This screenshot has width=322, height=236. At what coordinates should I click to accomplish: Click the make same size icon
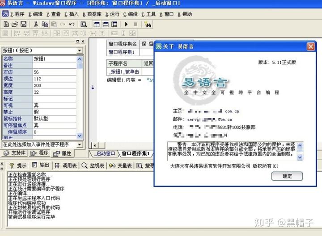pyautogui.click(x=132, y=33)
